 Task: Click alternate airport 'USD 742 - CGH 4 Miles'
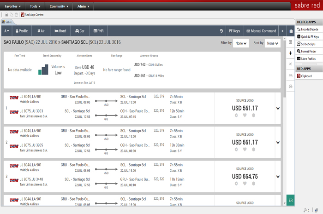click(148, 65)
